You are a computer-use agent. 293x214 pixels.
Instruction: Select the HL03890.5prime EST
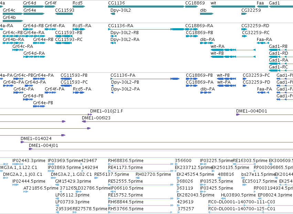click(x=223, y=199)
